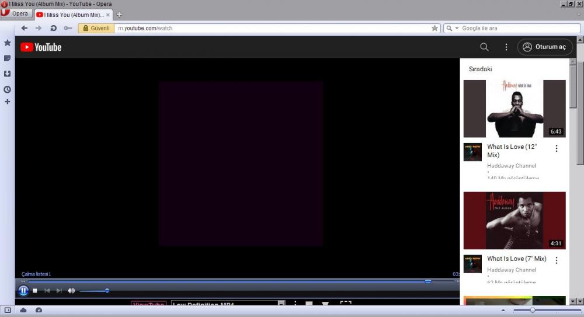Image resolution: width=584 pixels, height=317 pixels.
Task: Open the channel avatar beside What Is Love (12" Mix)
Action: pyautogui.click(x=472, y=152)
